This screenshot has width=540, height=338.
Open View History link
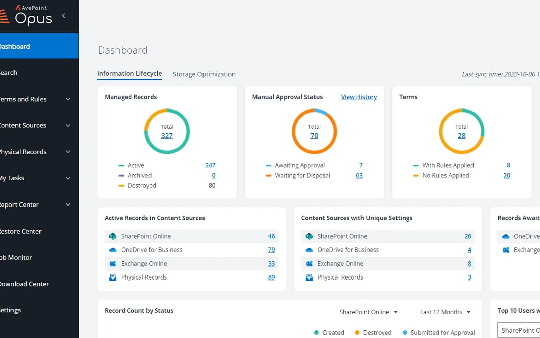[x=359, y=97]
